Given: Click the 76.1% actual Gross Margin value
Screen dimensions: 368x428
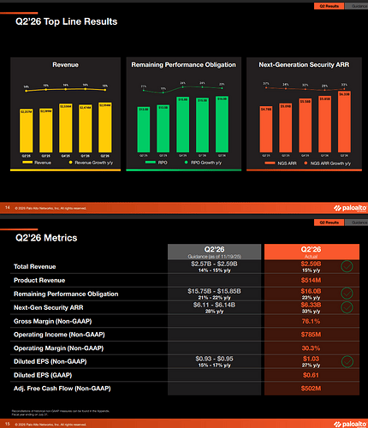Looking at the screenshot, I should point(311,321).
